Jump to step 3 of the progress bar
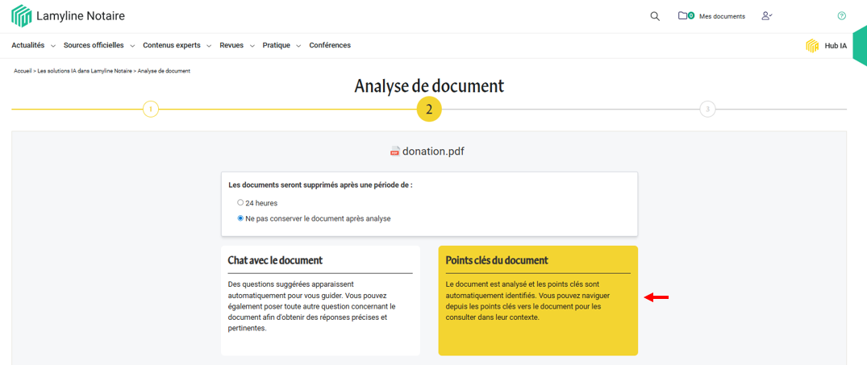Image resolution: width=867 pixels, height=365 pixels. [707, 110]
